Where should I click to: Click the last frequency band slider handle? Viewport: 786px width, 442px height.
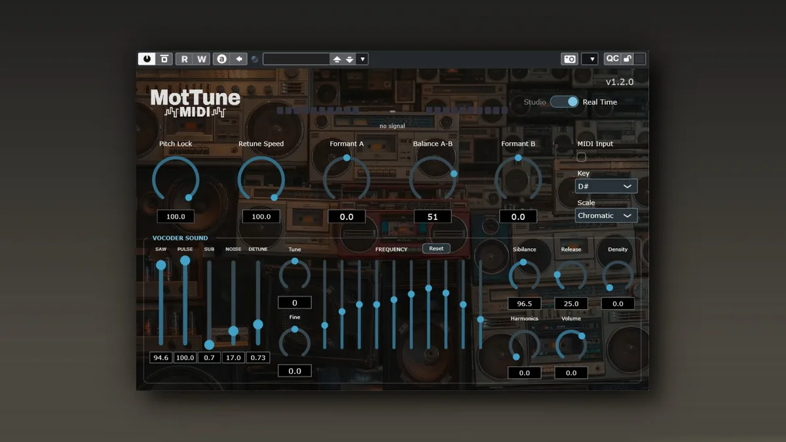click(x=480, y=320)
